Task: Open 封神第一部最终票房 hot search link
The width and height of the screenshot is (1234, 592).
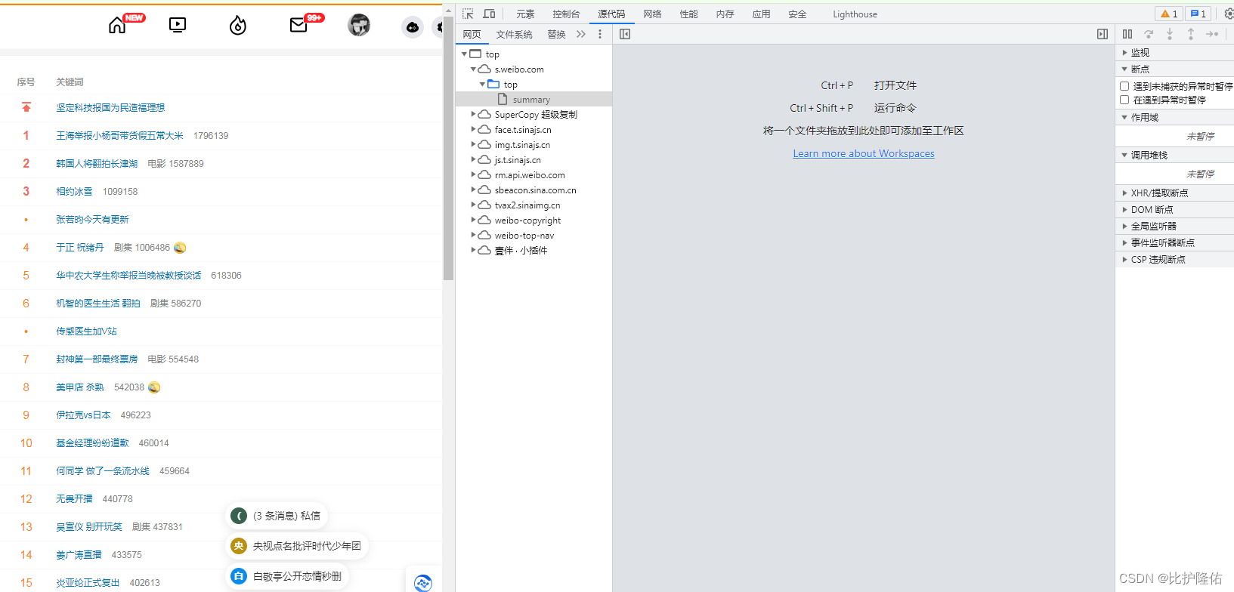Action: click(x=97, y=359)
